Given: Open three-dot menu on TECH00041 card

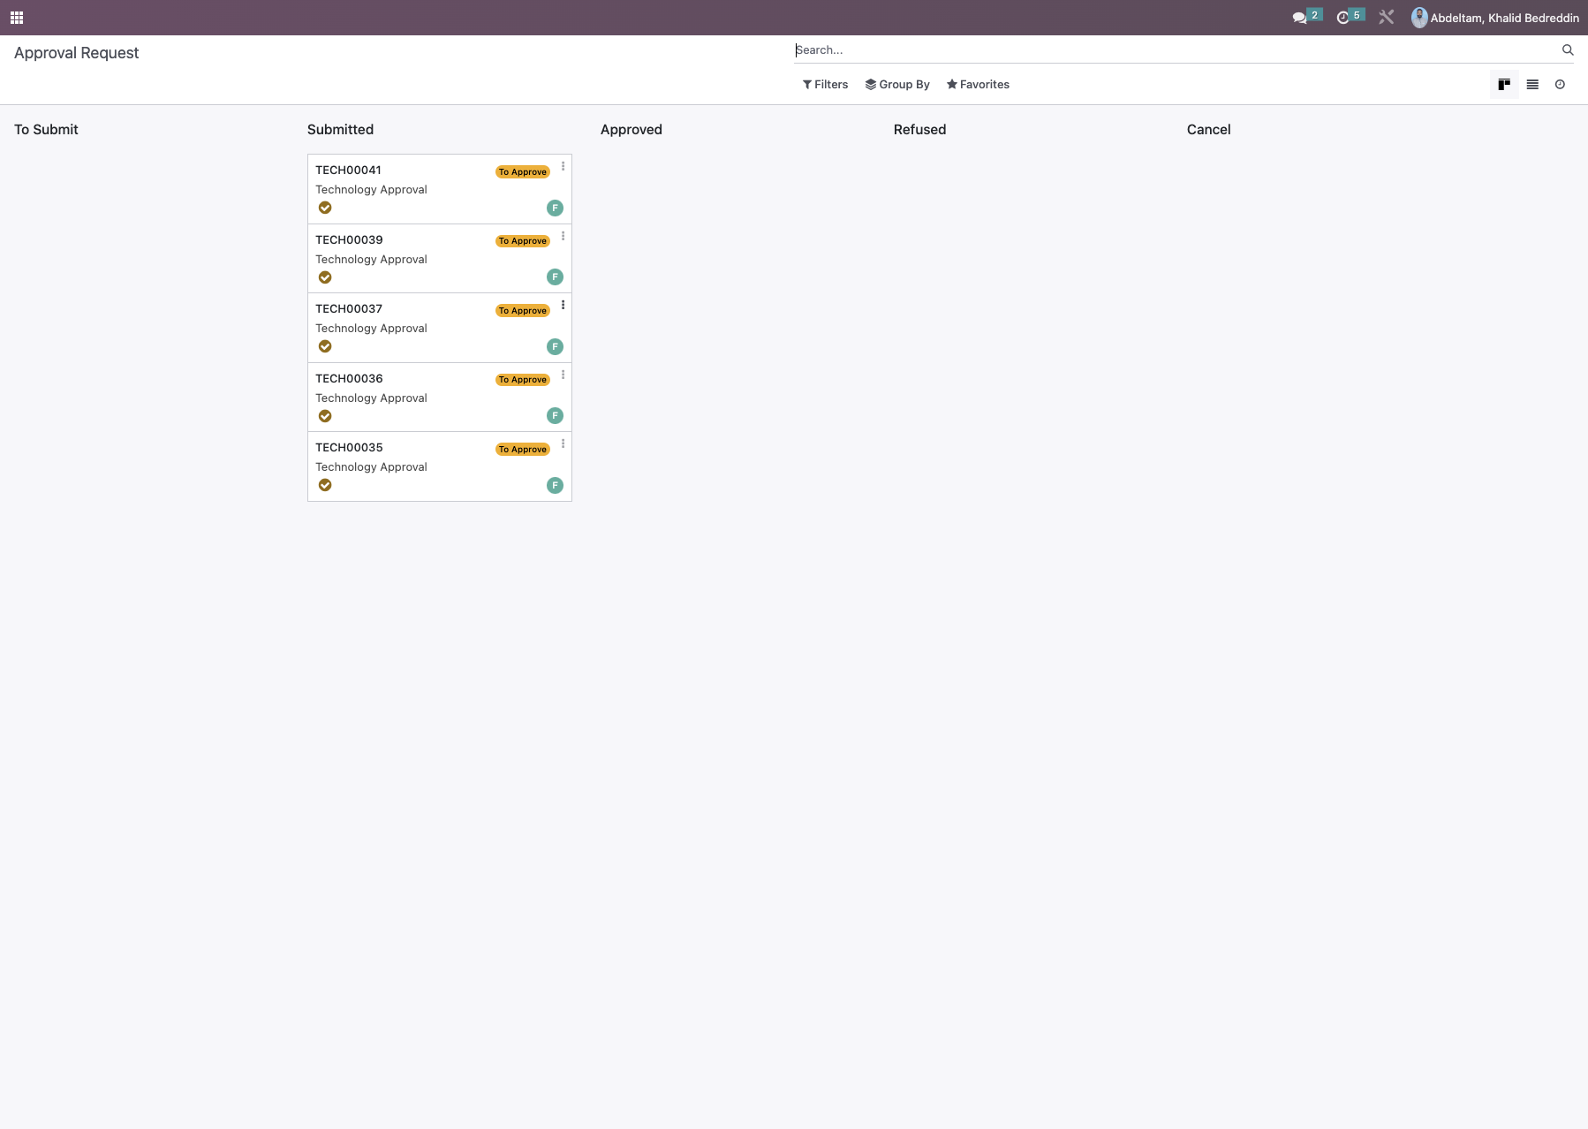Looking at the screenshot, I should coord(563,166).
